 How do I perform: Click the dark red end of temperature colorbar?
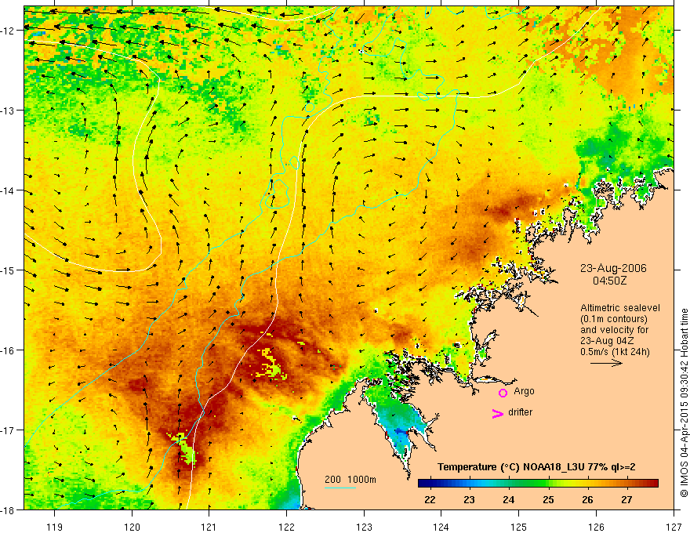point(653,484)
